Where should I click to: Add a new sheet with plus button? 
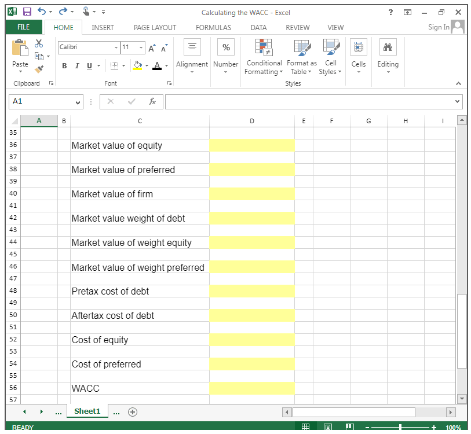pos(133,412)
